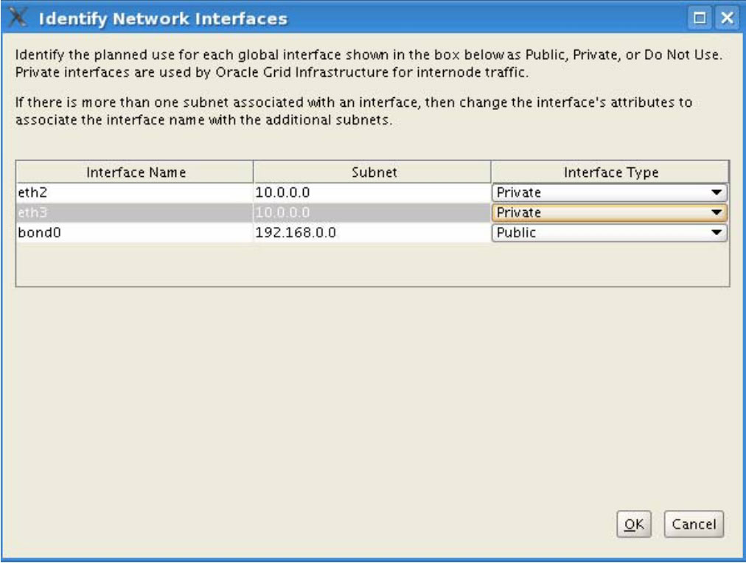Click the 192.168.0.0 subnet cell

pos(372,233)
